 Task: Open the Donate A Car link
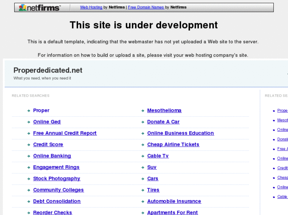(x=163, y=122)
